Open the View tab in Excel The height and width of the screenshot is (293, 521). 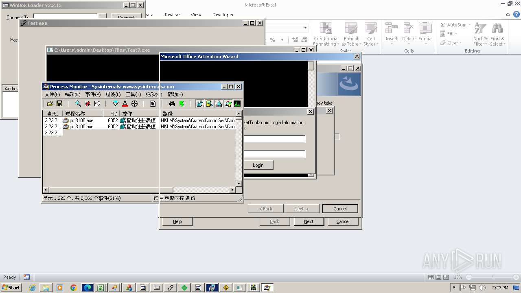coord(196,15)
